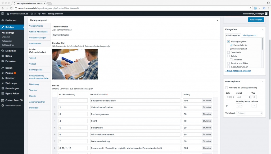Open Mediathek from the sidebar icon
Screen dimensions: 271x154
click(x=3, y=51)
